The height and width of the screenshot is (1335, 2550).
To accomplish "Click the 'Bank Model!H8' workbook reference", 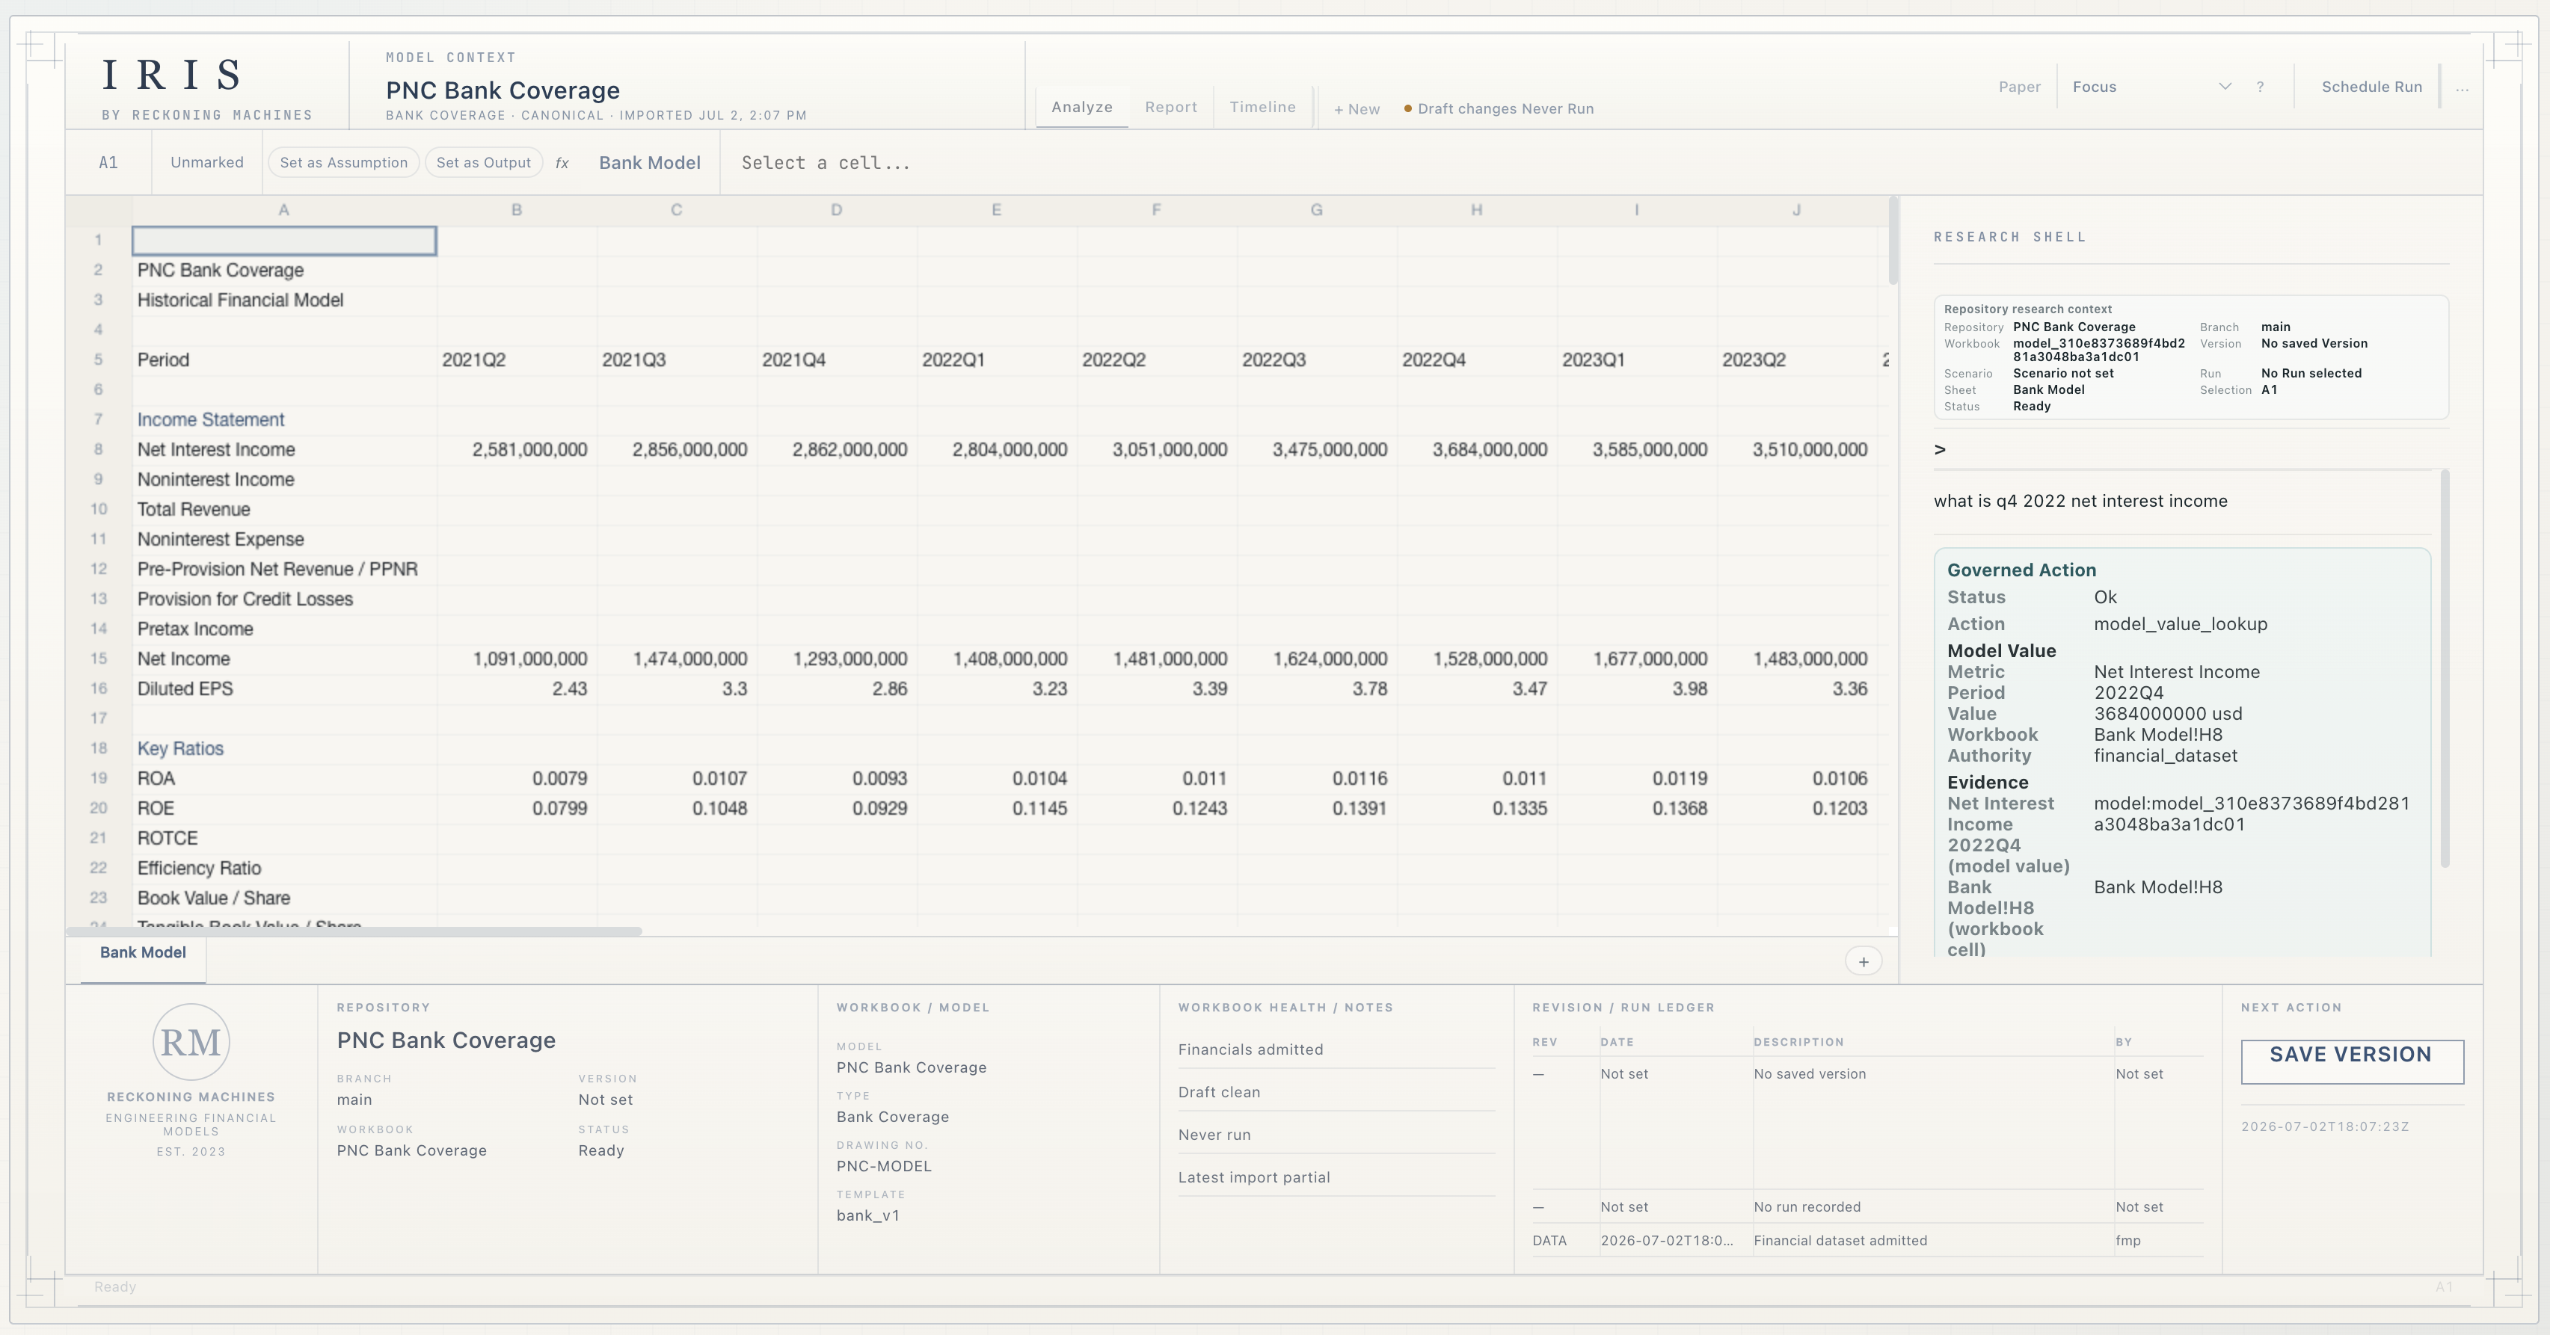I will click(x=2157, y=734).
